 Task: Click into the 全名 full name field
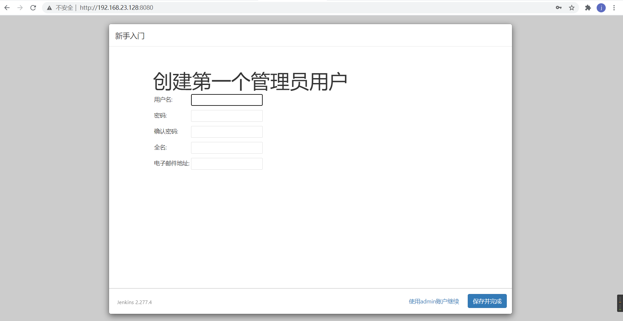(227, 148)
